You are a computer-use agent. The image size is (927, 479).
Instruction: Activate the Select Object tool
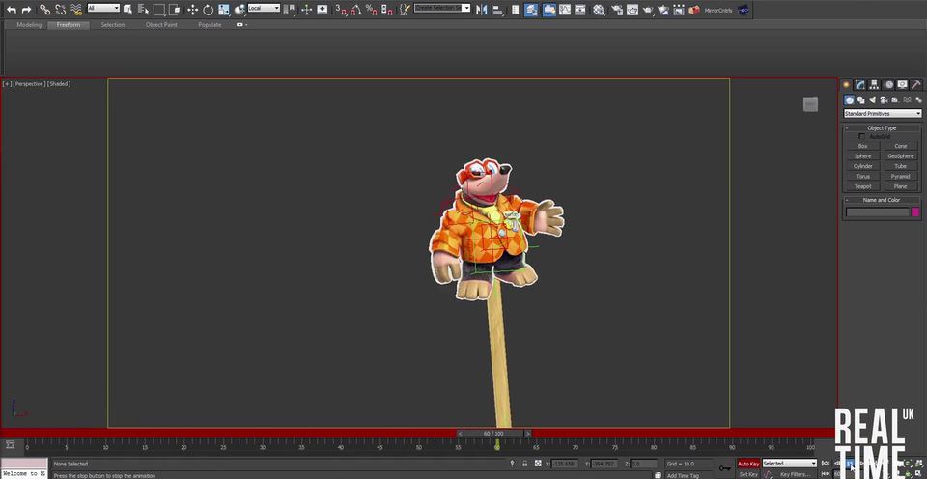point(127,10)
